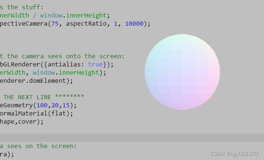Click the antialias key in bGLRenderer options

64,65
